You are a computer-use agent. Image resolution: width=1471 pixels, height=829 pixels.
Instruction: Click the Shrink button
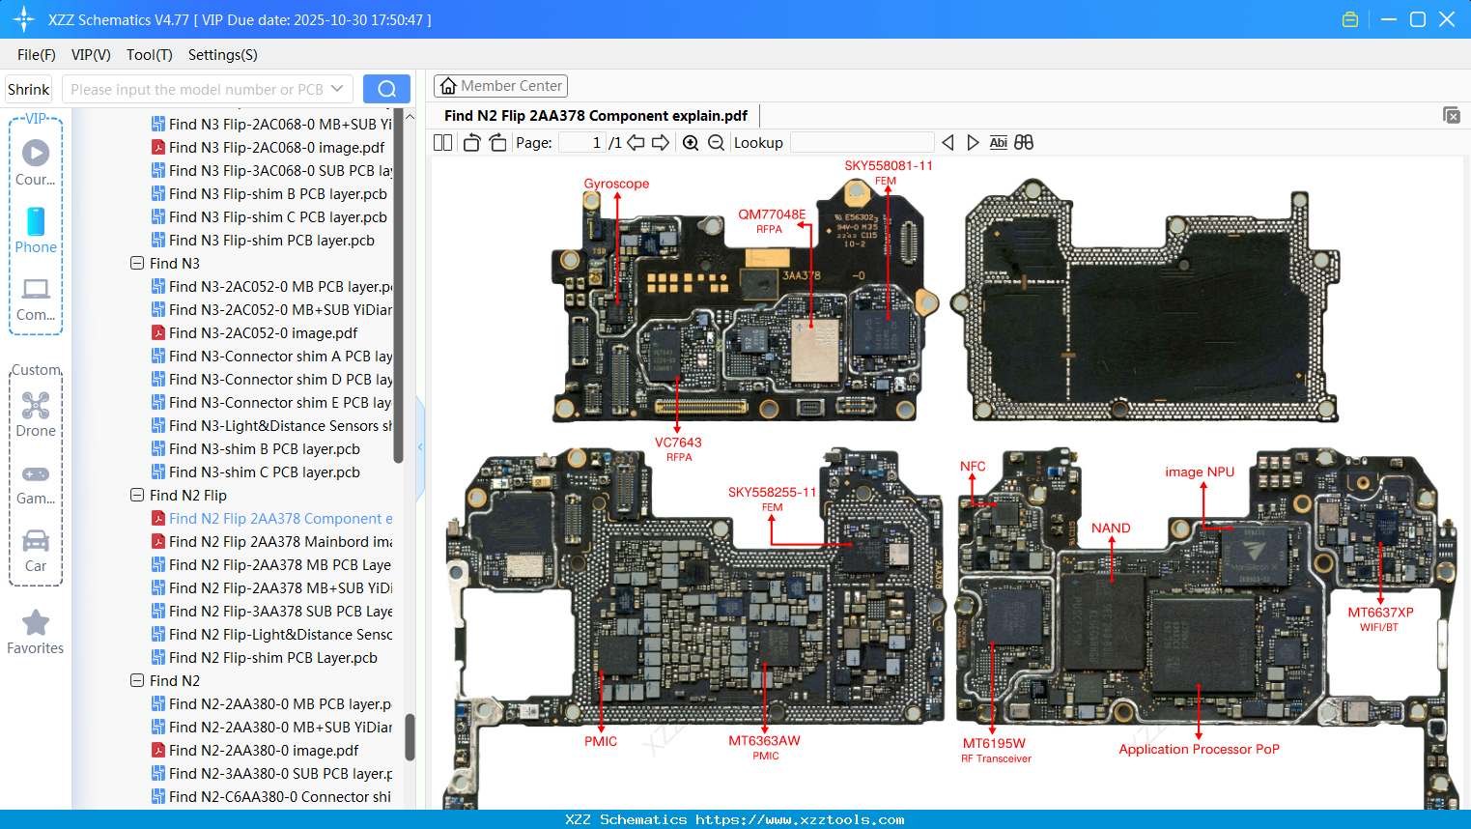click(28, 88)
